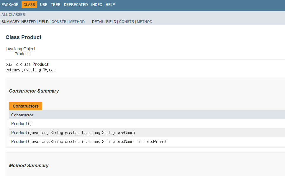
Task: Click Product under java.lang.Object
Action: (22, 54)
